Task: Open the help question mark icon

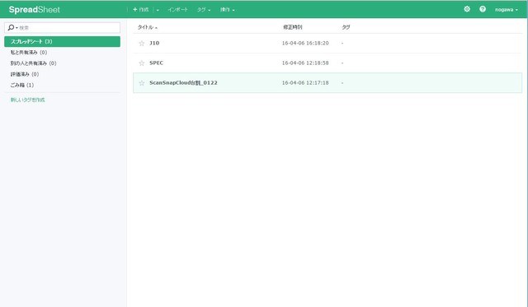Action: pyautogui.click(x=483, y=9)
